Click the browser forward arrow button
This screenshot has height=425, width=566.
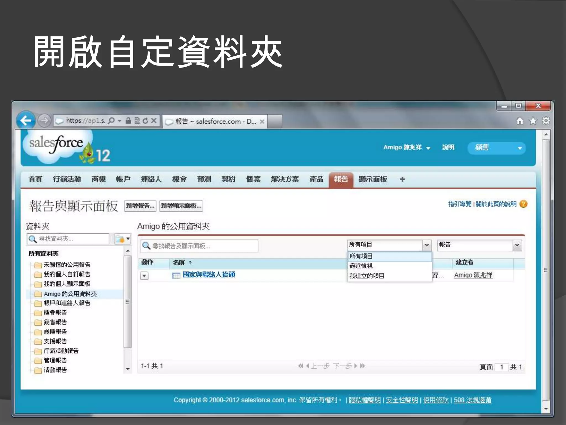click(44, 121)
